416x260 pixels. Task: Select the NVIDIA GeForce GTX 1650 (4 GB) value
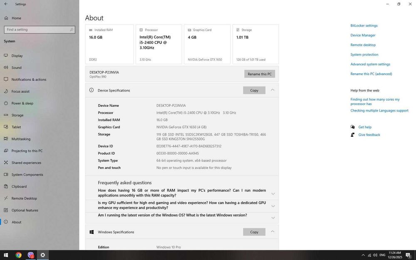(x=181, y=127)
